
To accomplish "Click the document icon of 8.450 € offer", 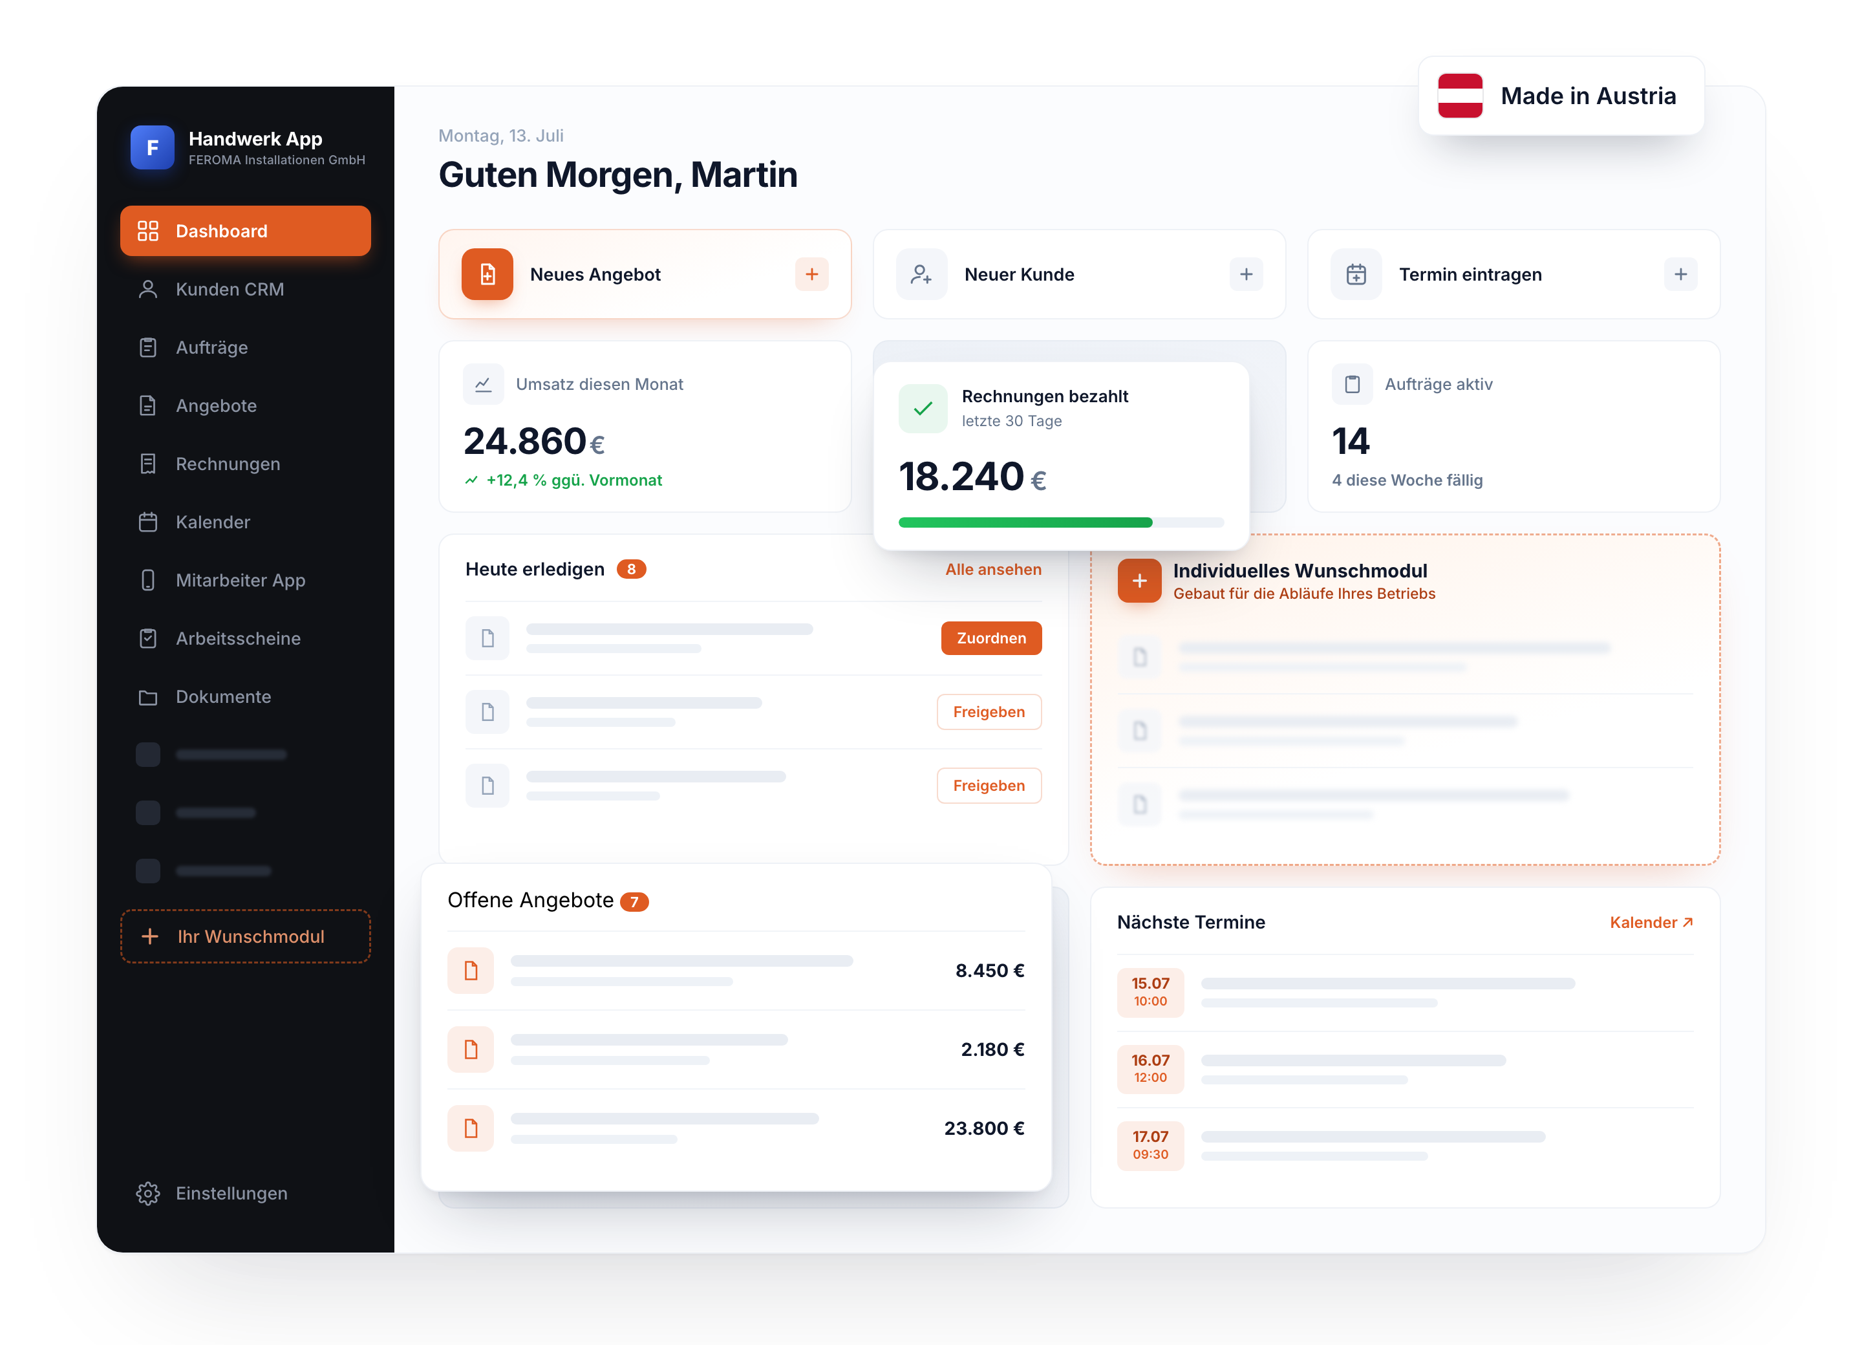I will point(471,971).
